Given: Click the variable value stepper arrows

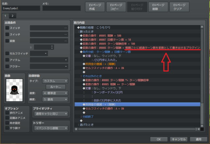Looking at the screenshot, I should point(52,47).
